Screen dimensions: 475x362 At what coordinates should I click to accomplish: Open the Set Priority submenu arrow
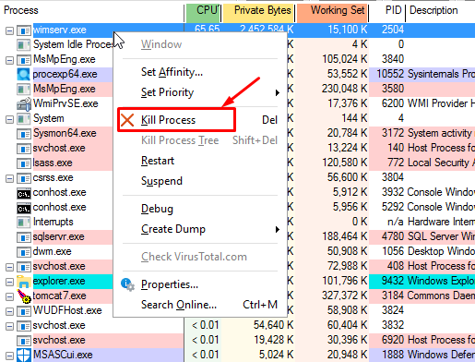pyautogui.click(x=278, y=92)
